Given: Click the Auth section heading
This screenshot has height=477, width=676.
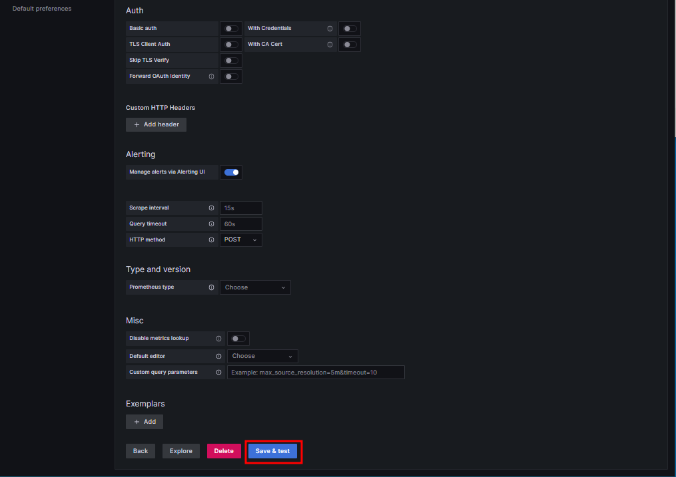Looking at the screenshot, I should coord(135,11).
